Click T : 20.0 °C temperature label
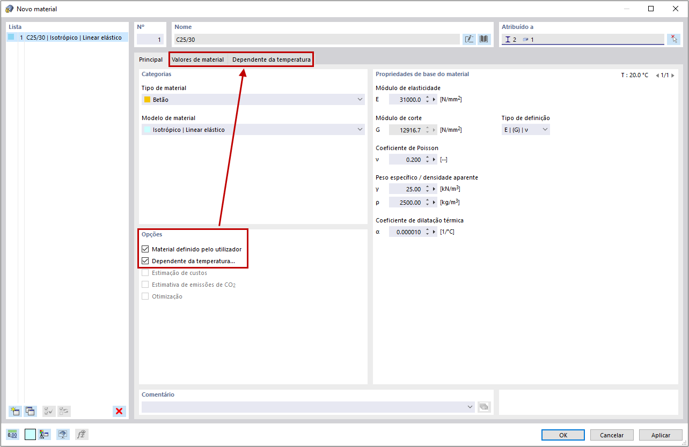The width and height of the screenshot is (689, 447). (x=635, y=76)
